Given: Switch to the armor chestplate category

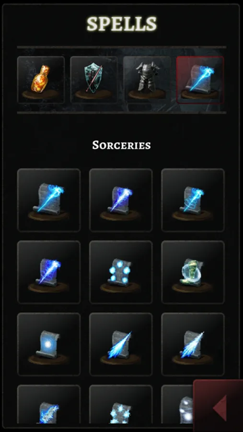Looking at the screenshot, I should [147, 80].
